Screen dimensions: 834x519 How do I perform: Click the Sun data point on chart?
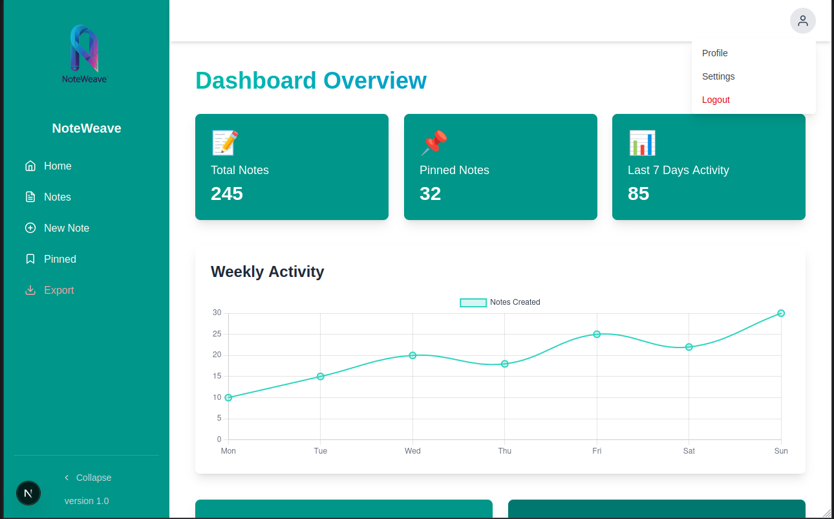781,313
